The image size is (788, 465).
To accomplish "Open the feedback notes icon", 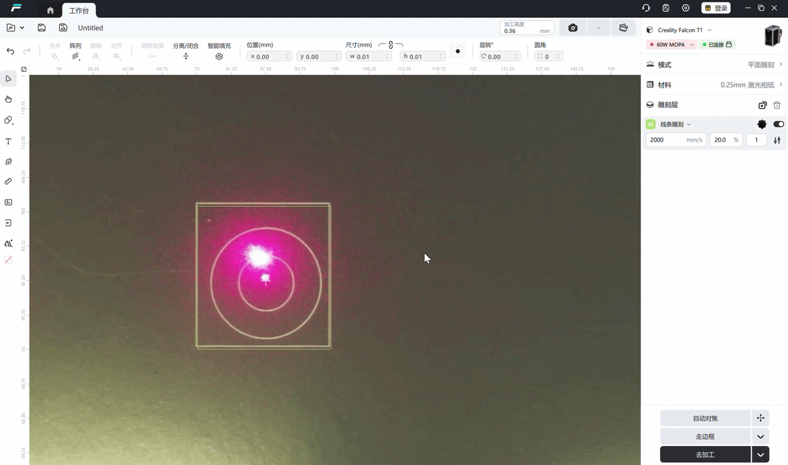I will (x=666, y=8).
